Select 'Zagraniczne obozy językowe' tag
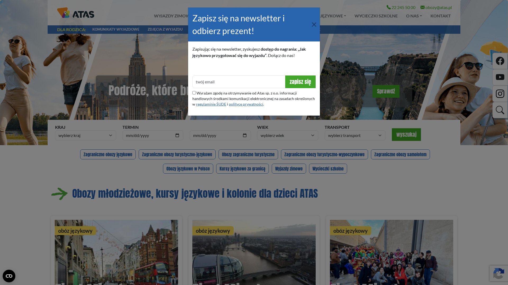 [x=108, y=154]
